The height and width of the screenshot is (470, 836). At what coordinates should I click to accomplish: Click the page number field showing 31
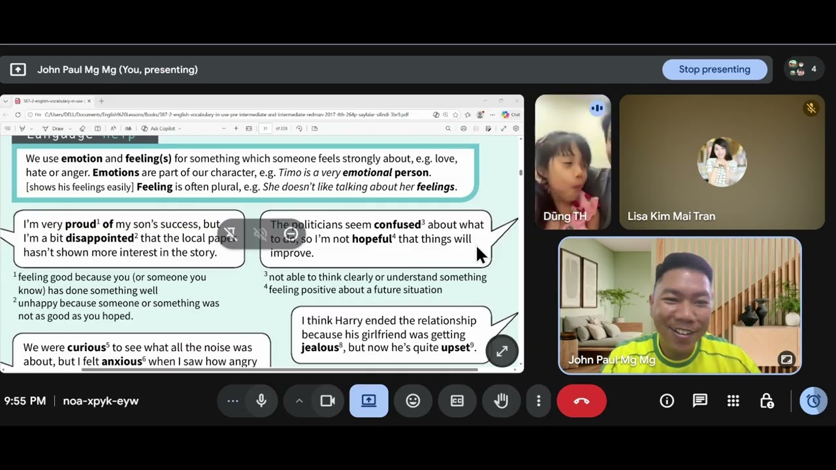[x=265, y=129]
